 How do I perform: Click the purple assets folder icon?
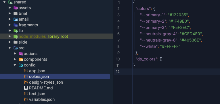[x=16, y=8]
